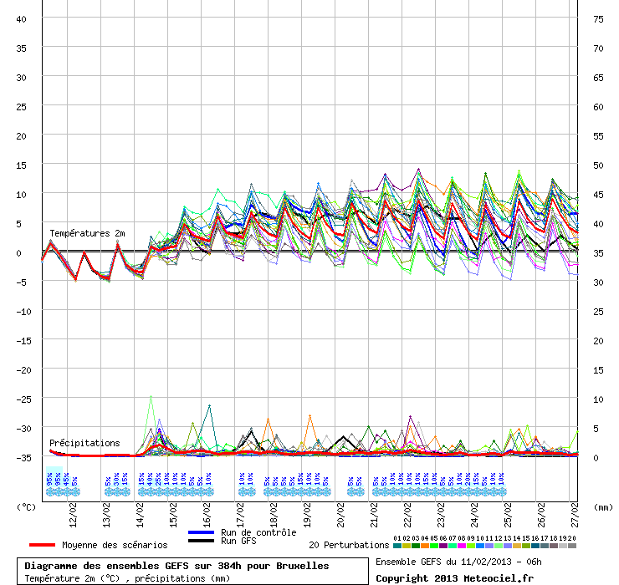
Task: Click the black 'Run GFS' legend line
Action: [201, 541]
